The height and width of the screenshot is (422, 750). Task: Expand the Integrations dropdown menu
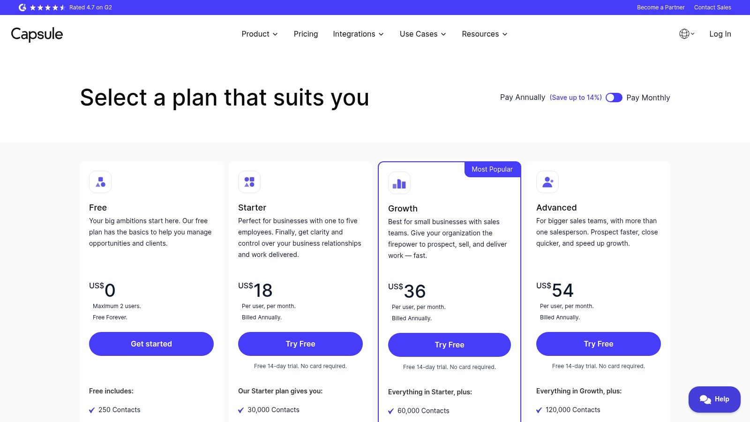tap(358, 34)
